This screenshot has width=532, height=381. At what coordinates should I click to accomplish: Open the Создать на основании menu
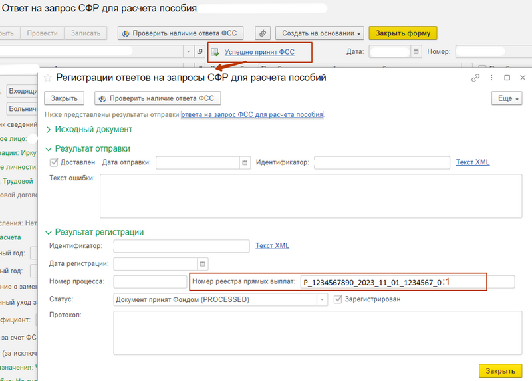[321, 33]
